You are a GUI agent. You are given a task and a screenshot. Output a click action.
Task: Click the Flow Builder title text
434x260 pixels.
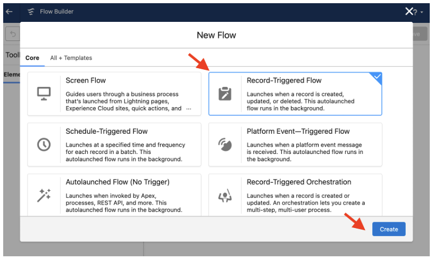pos(57,11)
